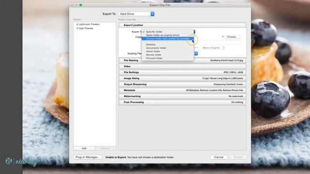
Task: Click the Remove preset button
Action: [x=106, y=148]
